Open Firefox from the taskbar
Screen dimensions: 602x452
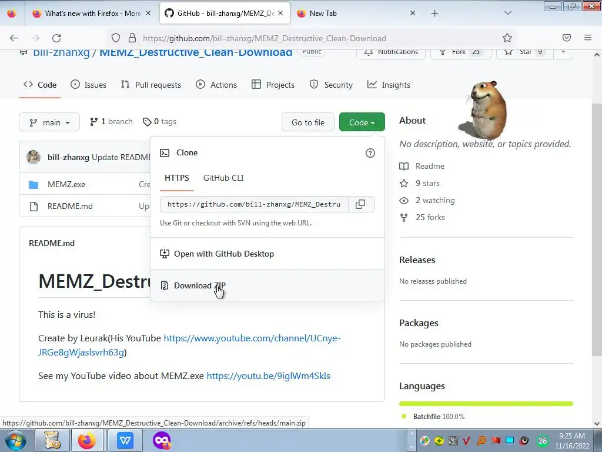[87, 440]
